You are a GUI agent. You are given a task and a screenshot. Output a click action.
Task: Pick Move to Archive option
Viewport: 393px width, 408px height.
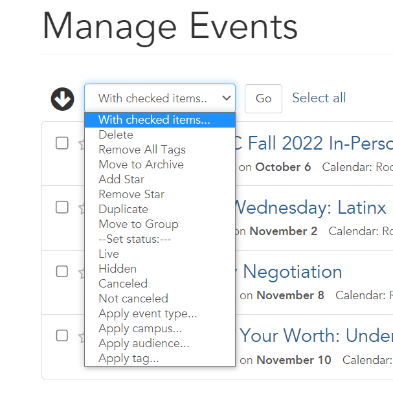click(141, 164)
